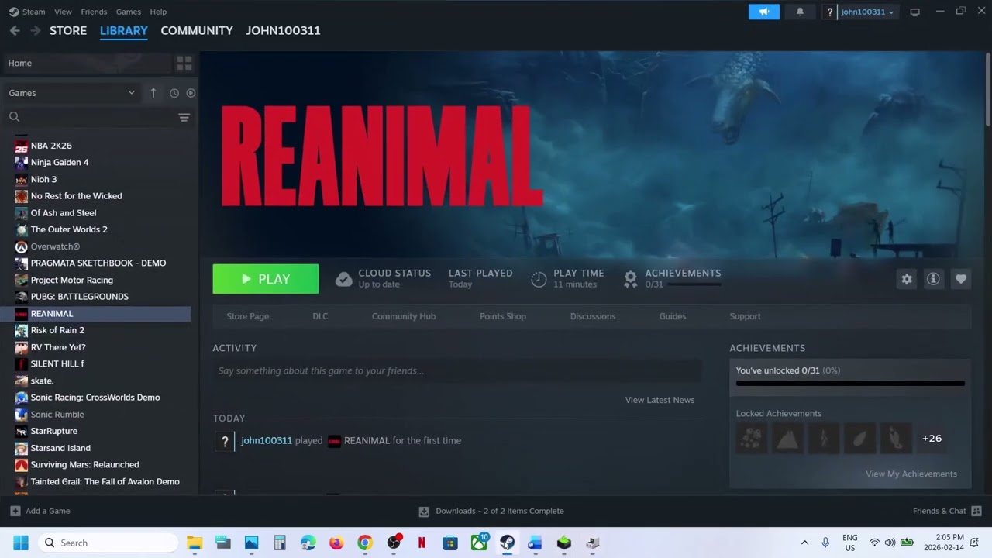Open the Games menu
Screen dimensions: 992x558
coord(128,12)
